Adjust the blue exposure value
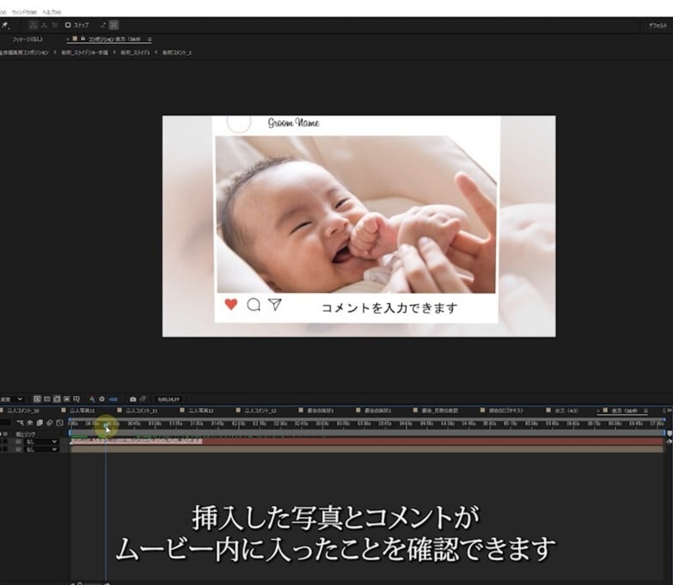The height and width of the screenshot is (585, 673). [x=113, y=399]
